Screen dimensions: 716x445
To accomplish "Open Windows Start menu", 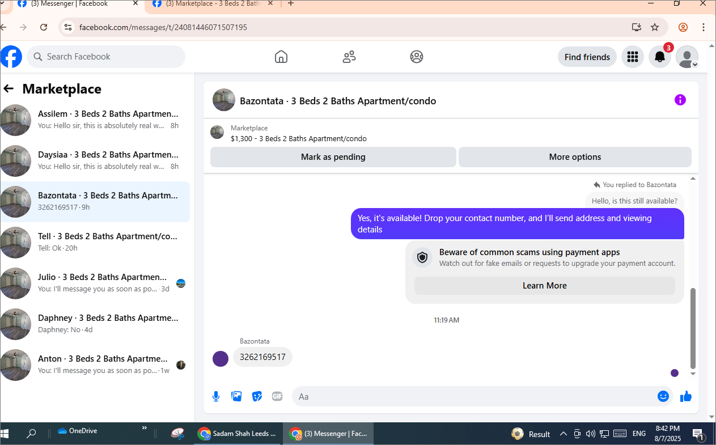I will (5, 434).
